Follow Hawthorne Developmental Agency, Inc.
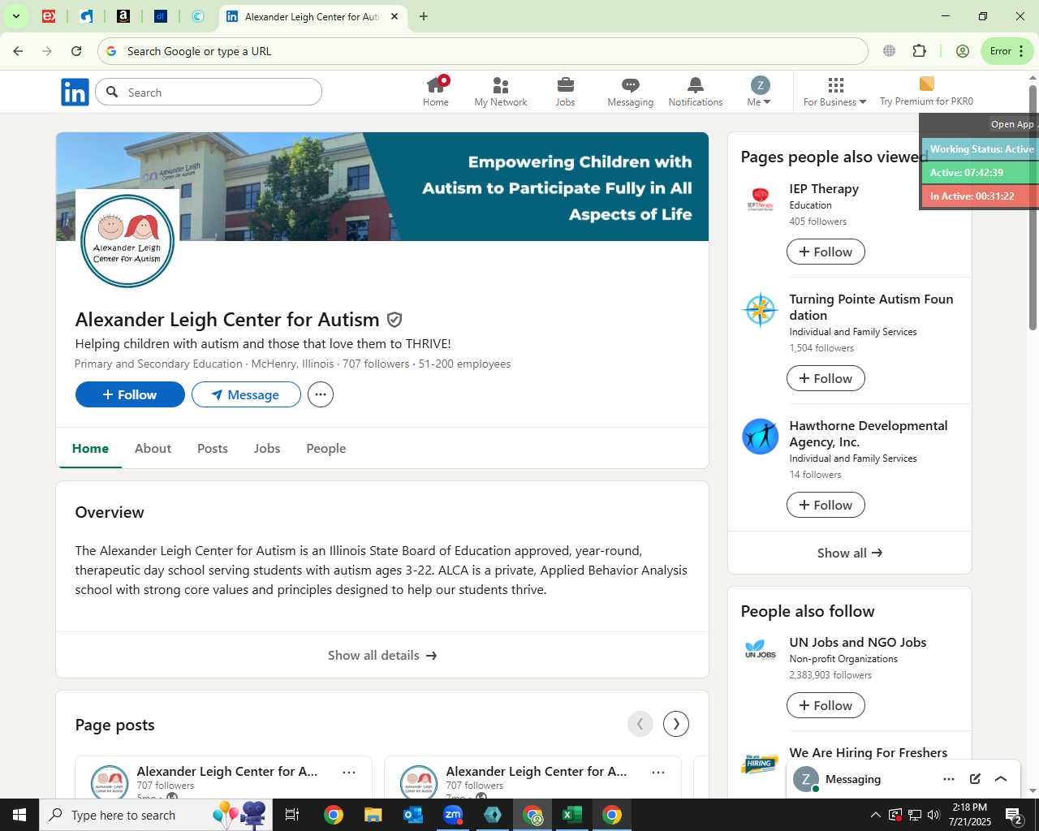This screenshot has width=1039, height=831. click(826, 505)
